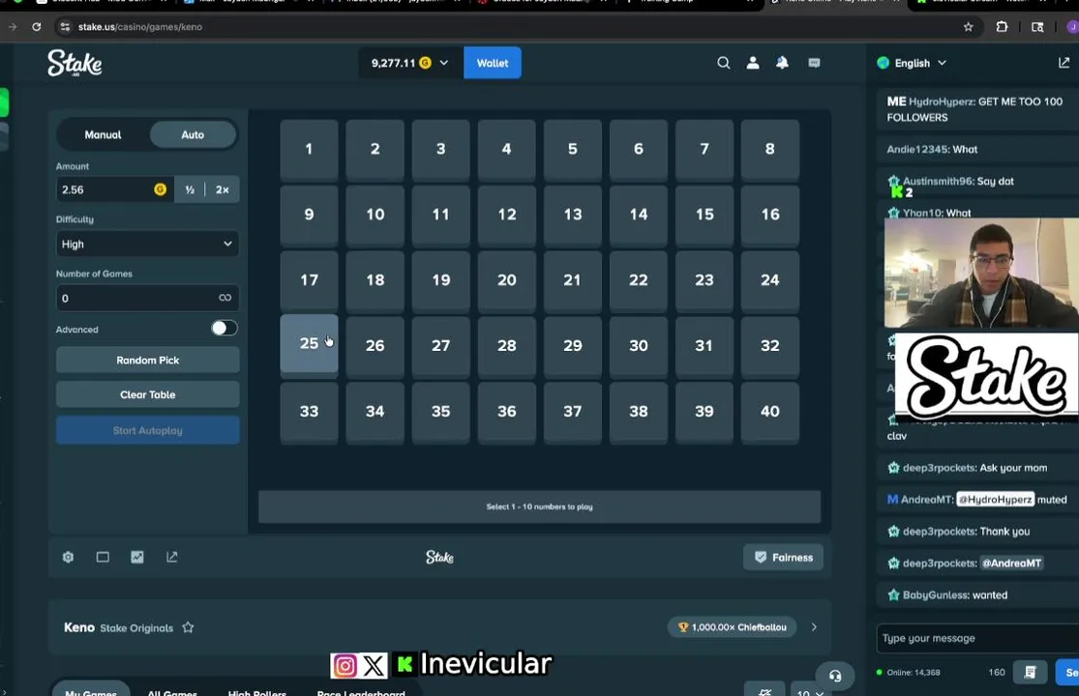The image size is (1079, 696).
Task: View site information icon in address bar
Action: 65,27
